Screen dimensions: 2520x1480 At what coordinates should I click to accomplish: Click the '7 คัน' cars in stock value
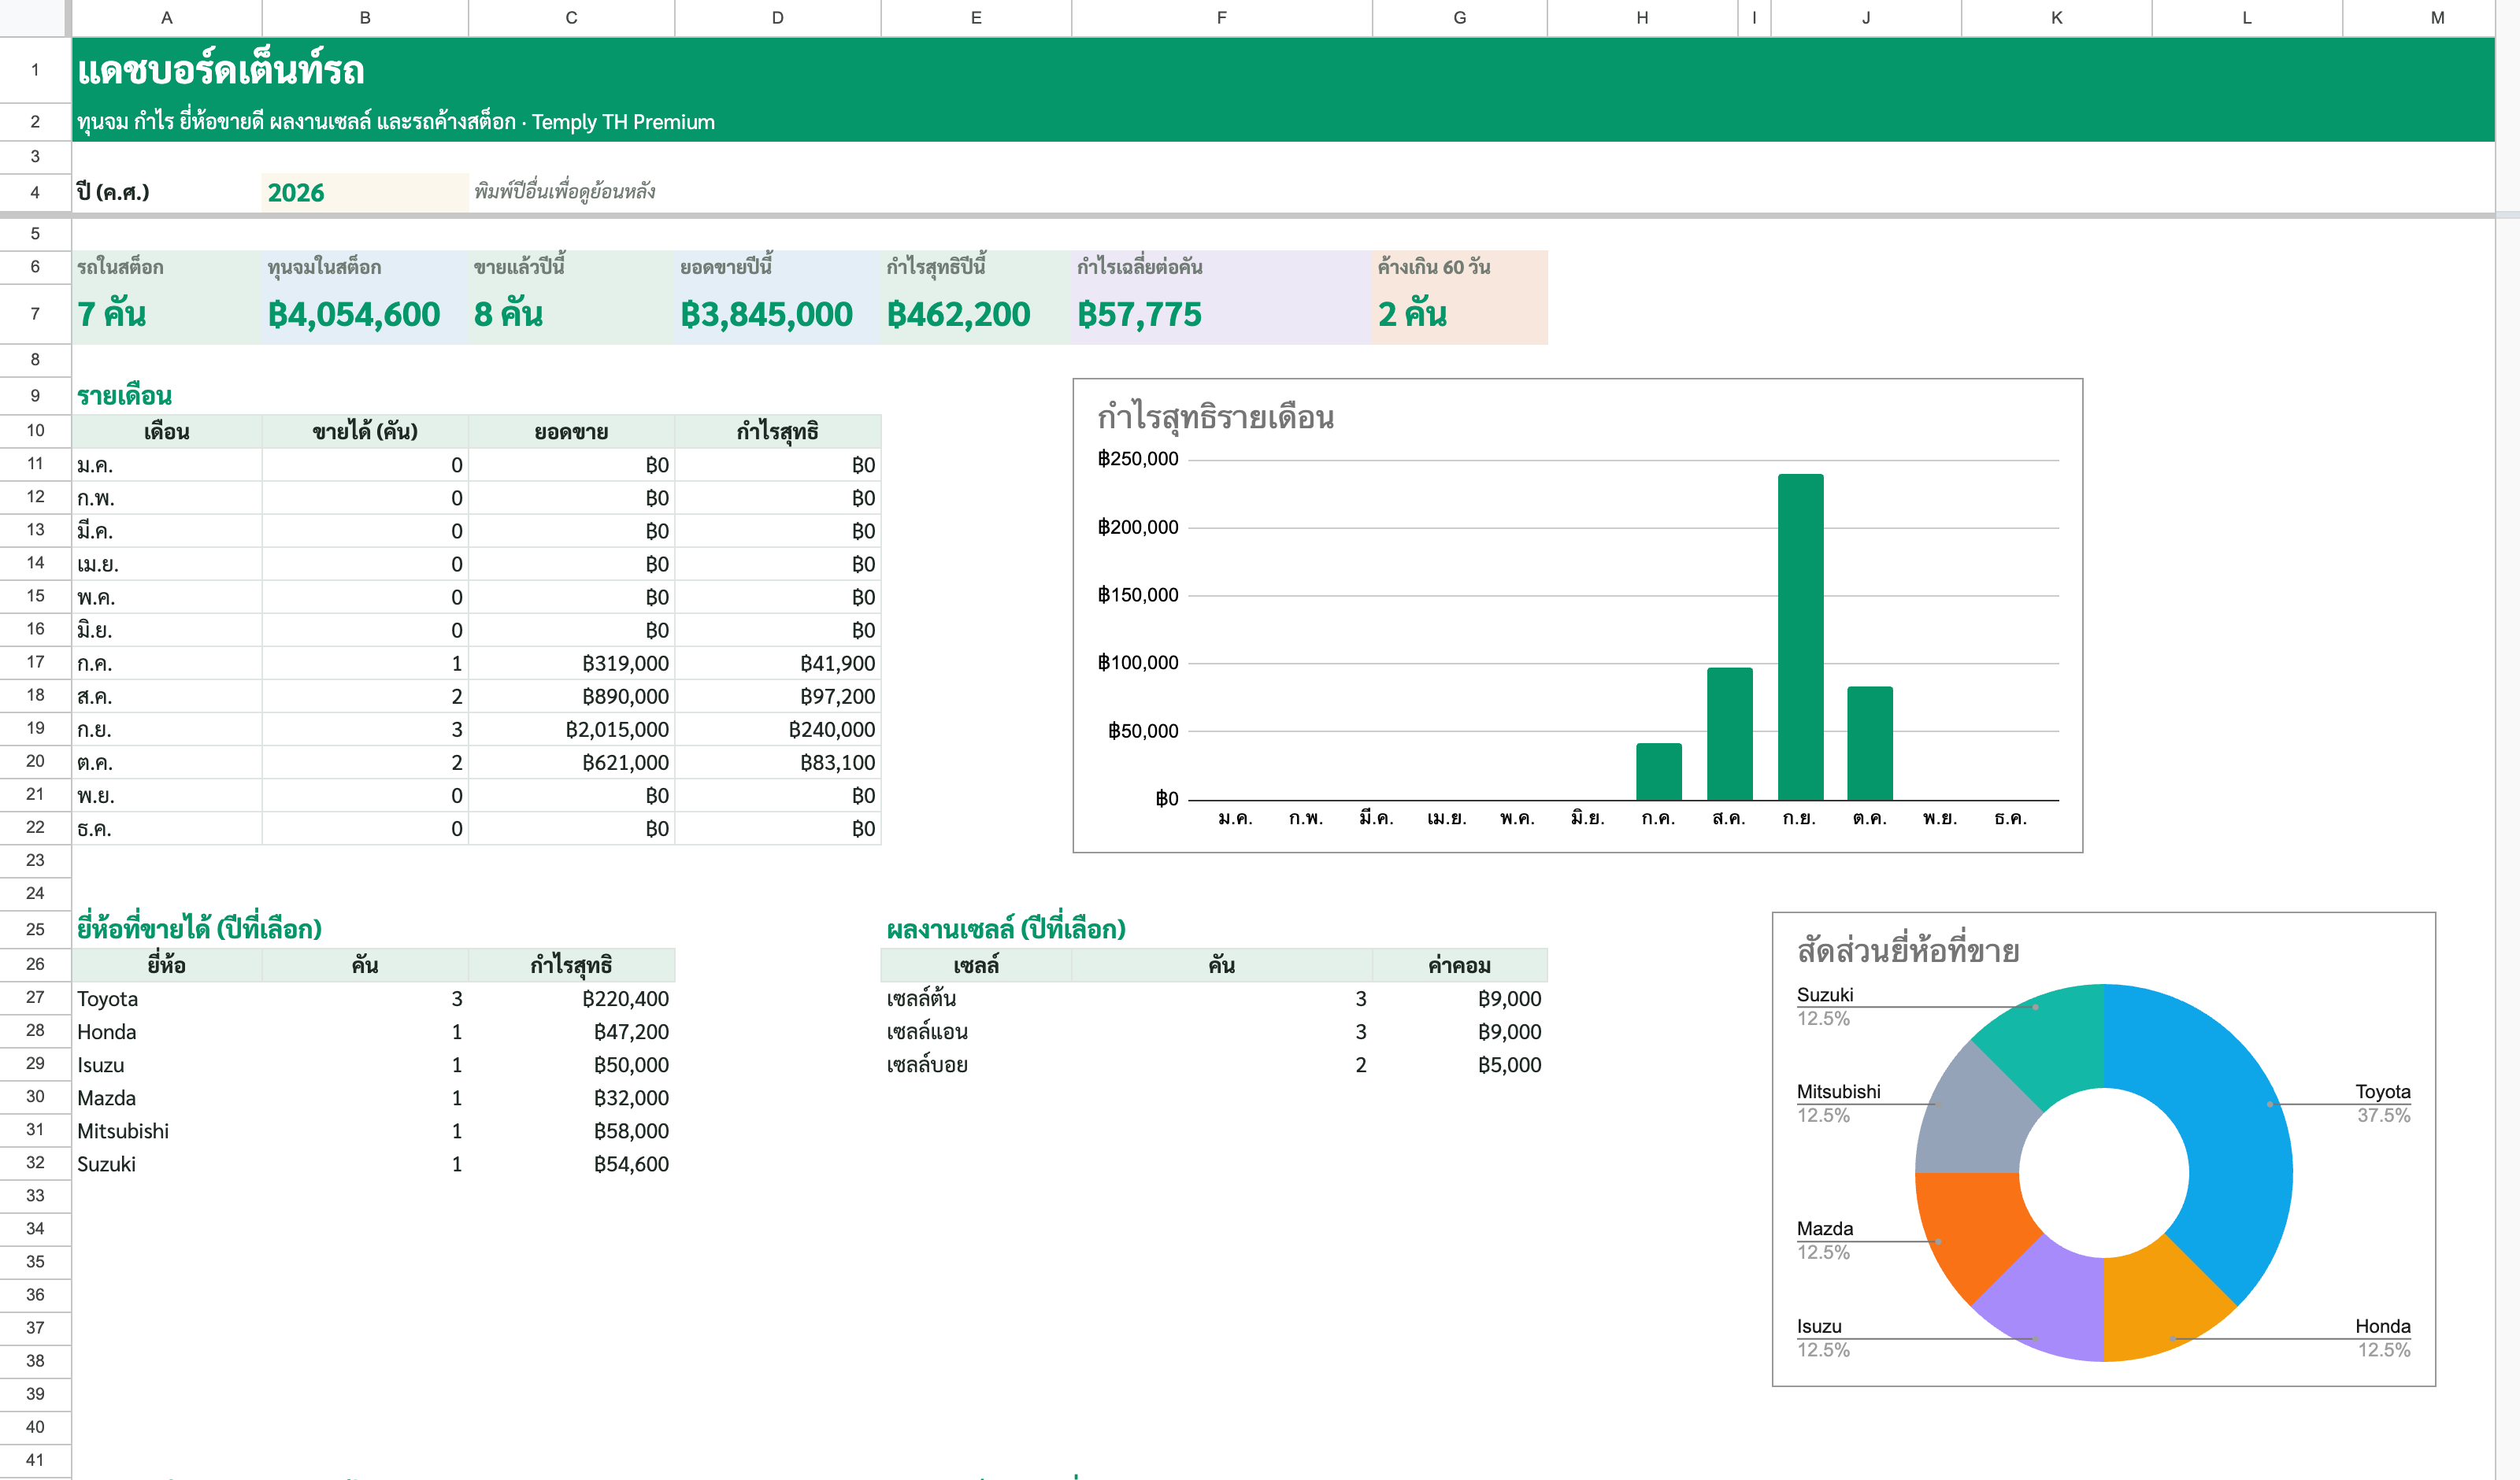tap(111, 314)
